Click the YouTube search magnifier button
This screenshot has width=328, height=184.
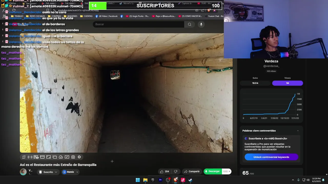[x=190, y=24]
